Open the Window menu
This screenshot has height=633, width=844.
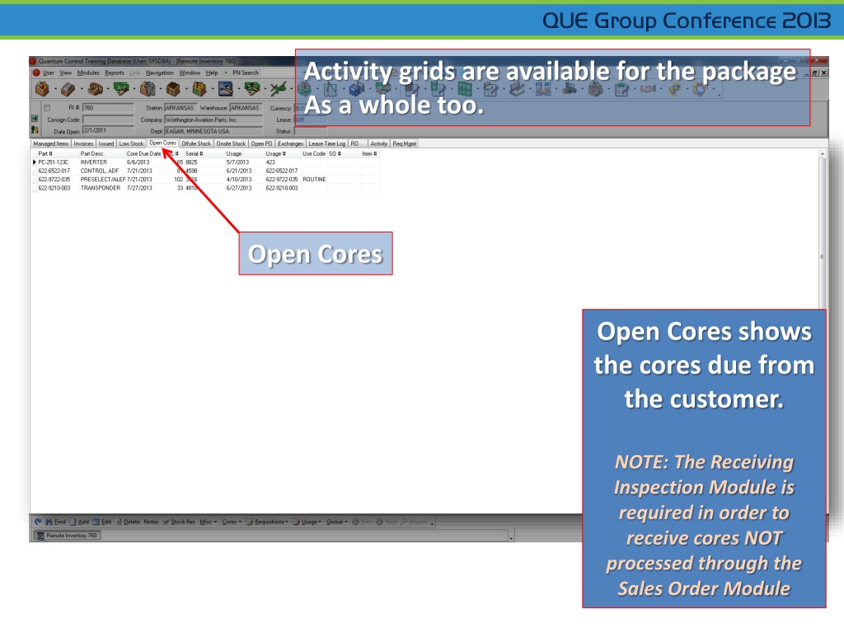tap(190, 73)
